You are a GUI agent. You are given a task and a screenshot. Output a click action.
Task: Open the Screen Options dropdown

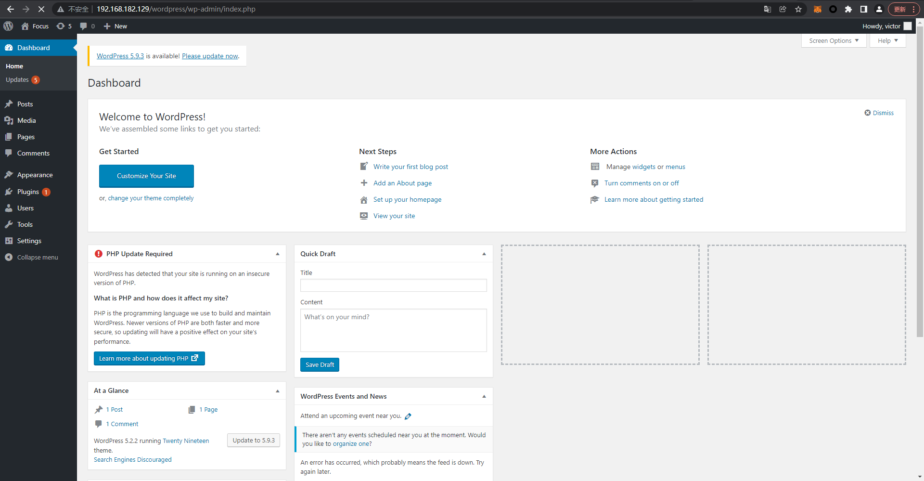(834, 41)
